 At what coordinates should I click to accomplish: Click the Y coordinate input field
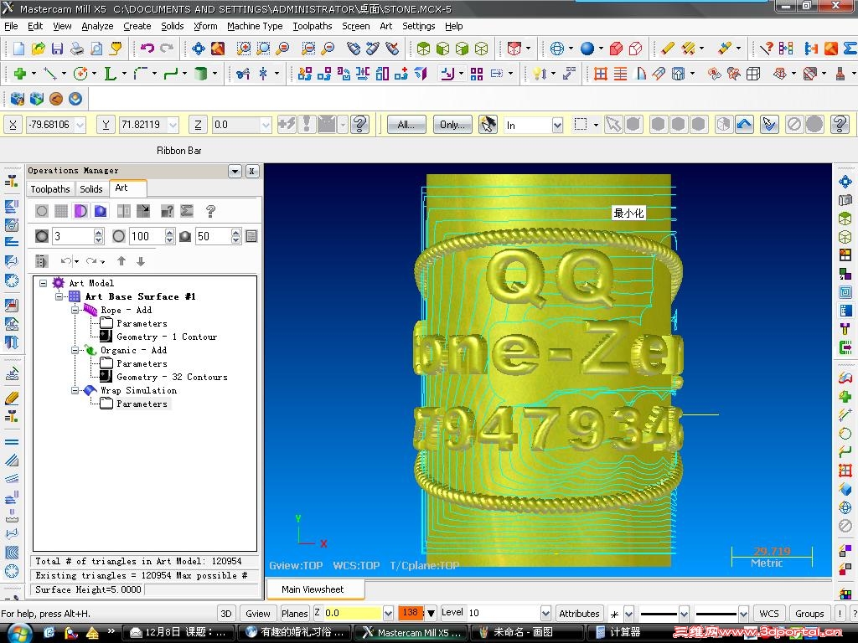coord(143,126)
